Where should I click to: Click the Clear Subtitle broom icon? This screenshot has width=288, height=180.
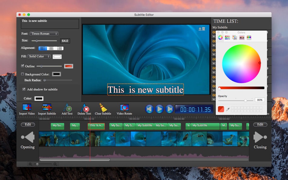click(103, 108)
